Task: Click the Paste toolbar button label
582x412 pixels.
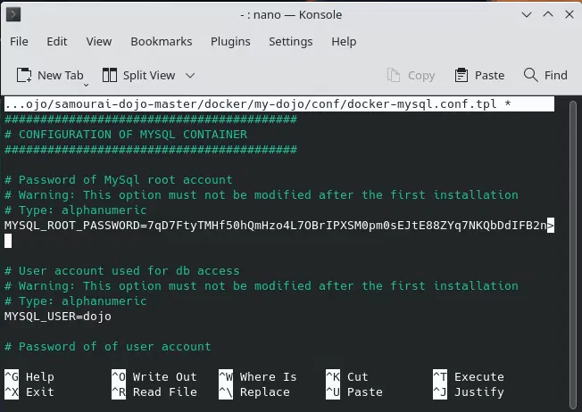Action: tap(489, 76)
